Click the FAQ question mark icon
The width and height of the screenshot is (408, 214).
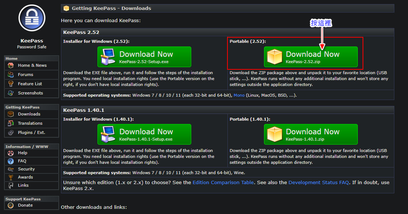[11, 161]
